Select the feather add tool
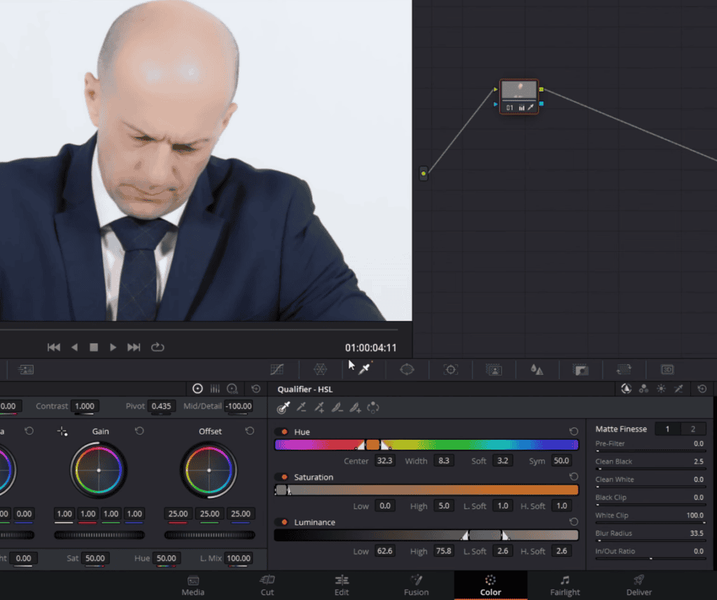The height and width of the screenshot is (600, 717). (355, 407)
